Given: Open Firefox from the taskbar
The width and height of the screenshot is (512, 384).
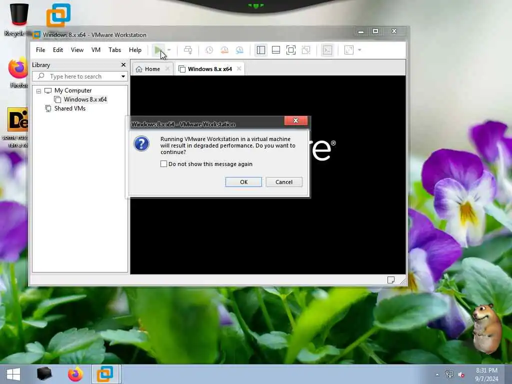Looking at the screenshot, I should [x=75, y=374].
